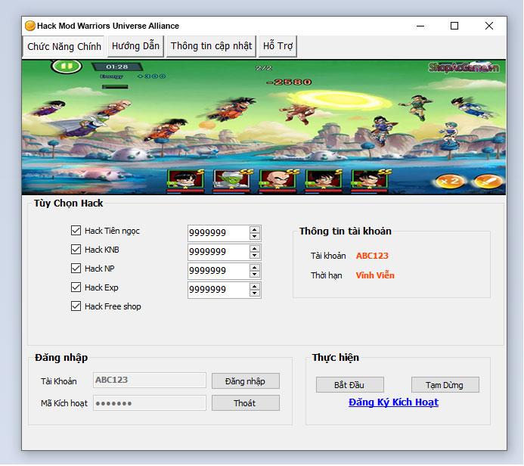Image resolution: width=524 pixels, height=466 pixels.
Task: Click the Mã Kích hoạt password field
Action: pos(150,402)
